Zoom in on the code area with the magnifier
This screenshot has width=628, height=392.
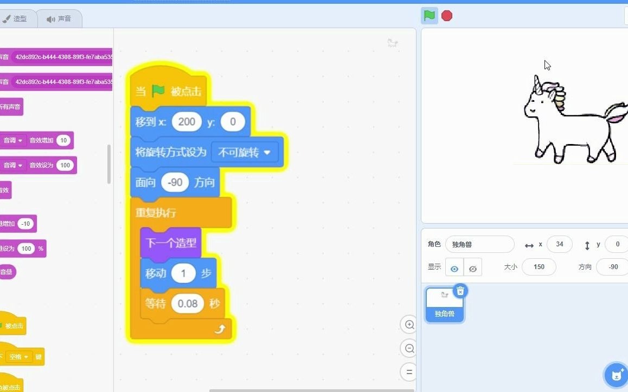[409, 324]
